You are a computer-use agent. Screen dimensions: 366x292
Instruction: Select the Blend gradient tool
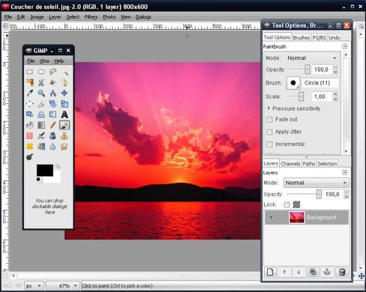[x=41, y=125]
